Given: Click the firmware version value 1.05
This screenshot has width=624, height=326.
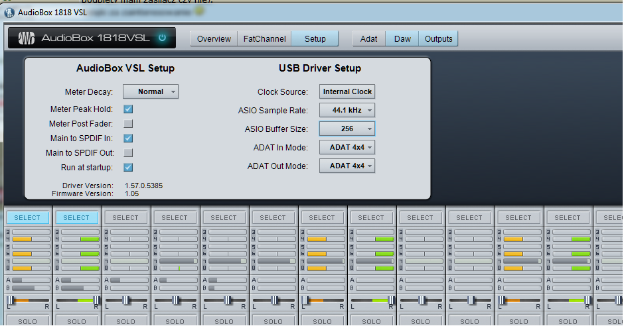Looking at the screenshot, I should point(131,193).
